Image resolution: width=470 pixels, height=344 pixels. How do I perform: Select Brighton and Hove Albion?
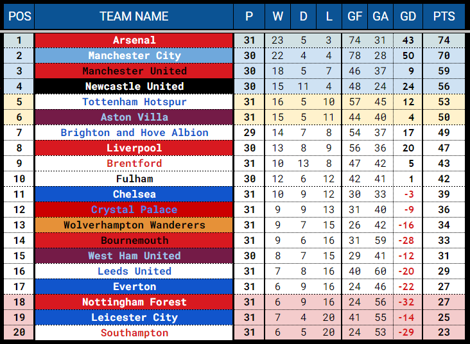pyautogui.click(x=134, y=133)
